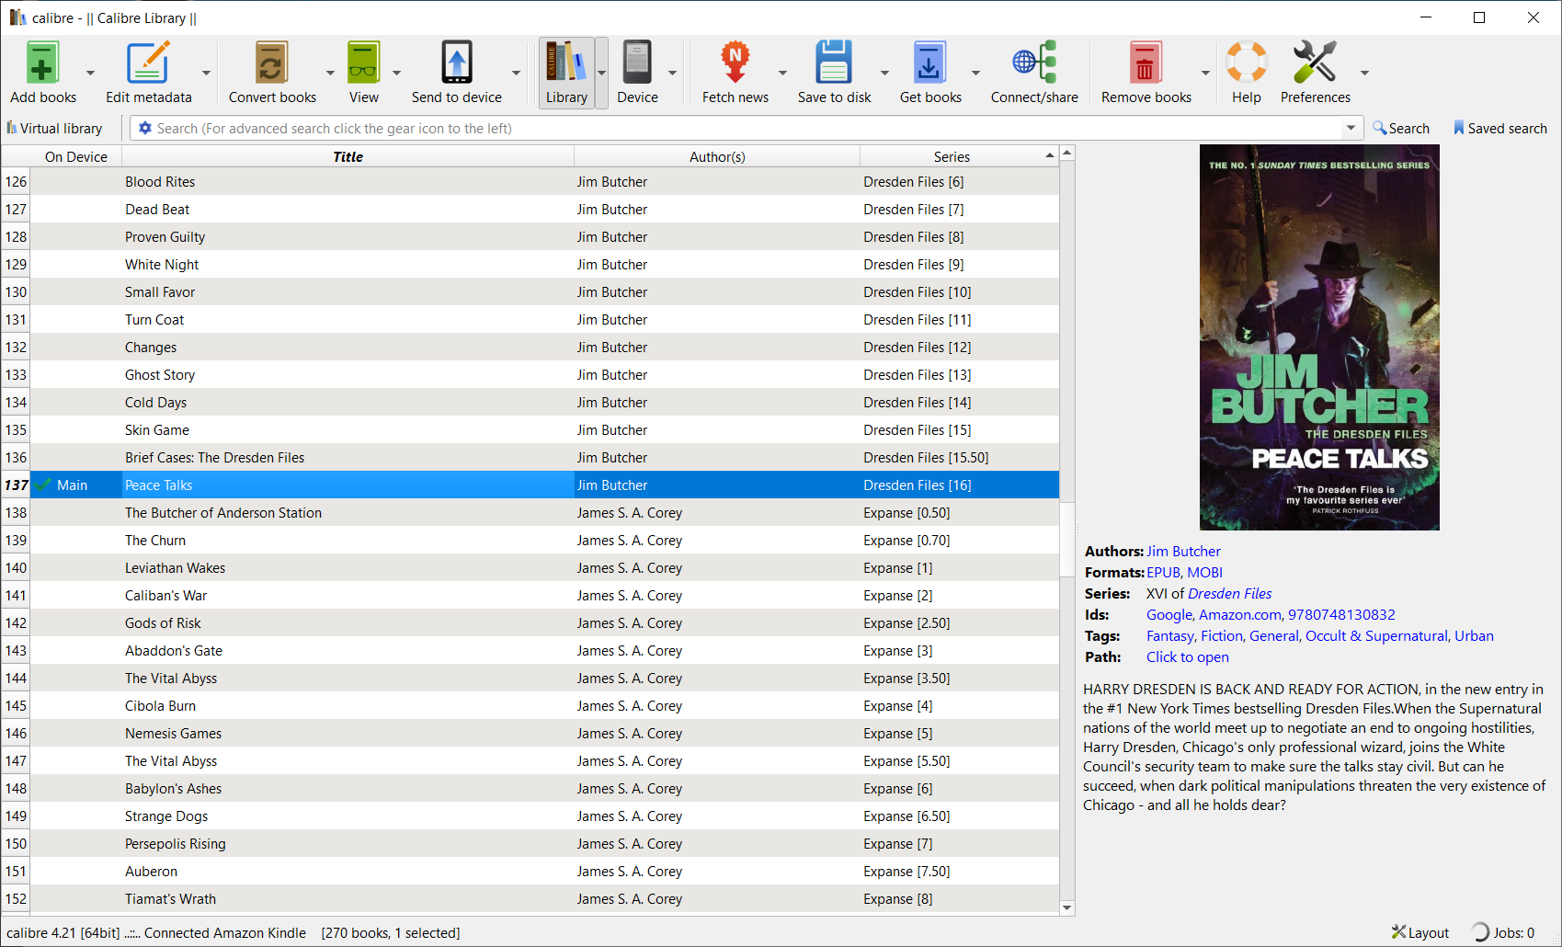1562x947 pixels.
Task: Expand the Add books dropdown arrow
Action: [x=90, y=73]
